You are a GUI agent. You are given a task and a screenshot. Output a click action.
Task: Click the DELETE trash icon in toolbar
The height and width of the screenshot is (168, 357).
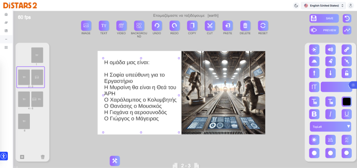245,25
